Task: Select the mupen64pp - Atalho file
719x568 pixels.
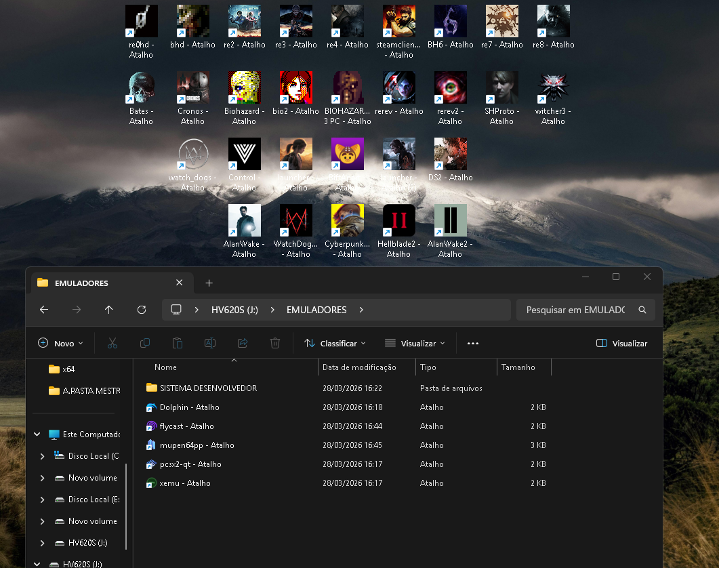Action: click(346, 445)
